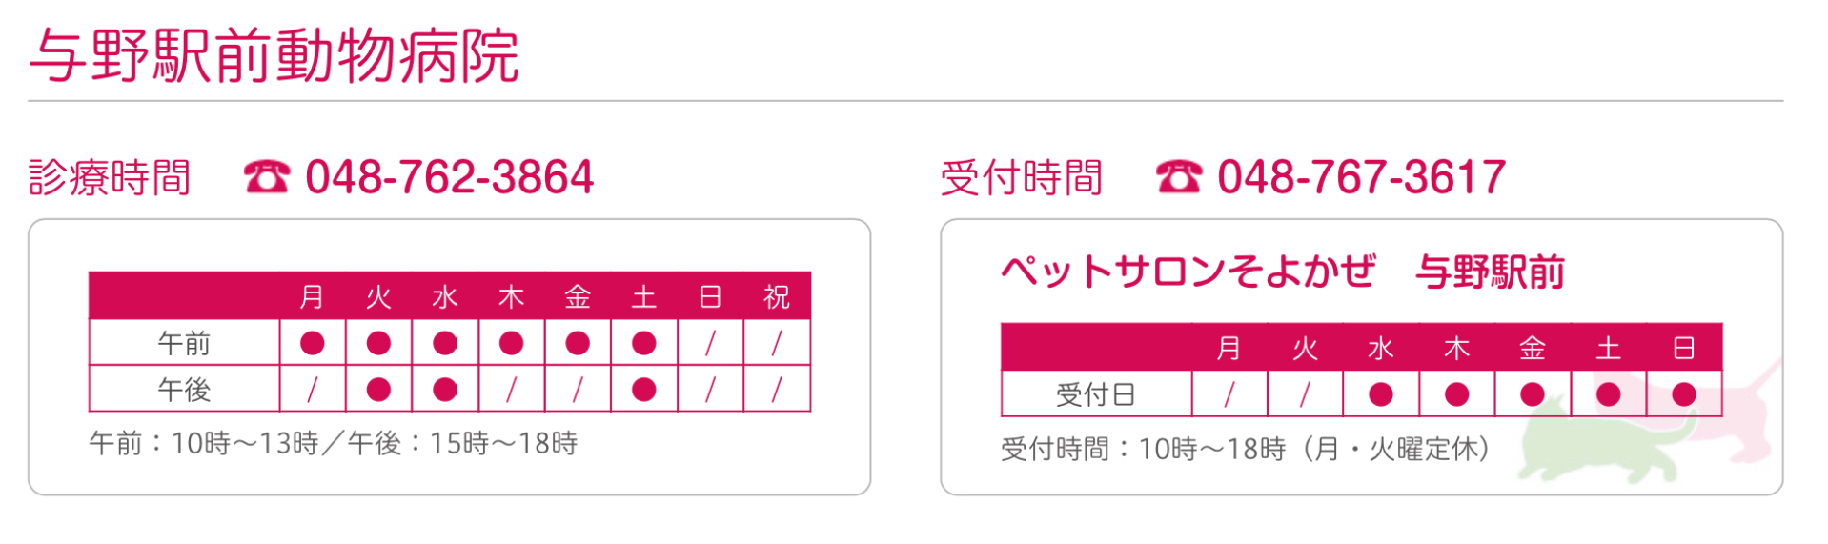Call clinic phone number 048-762-3864
Image resolution: width=1828 pixels, height=544 pixels.
click(x=449, y=177)
